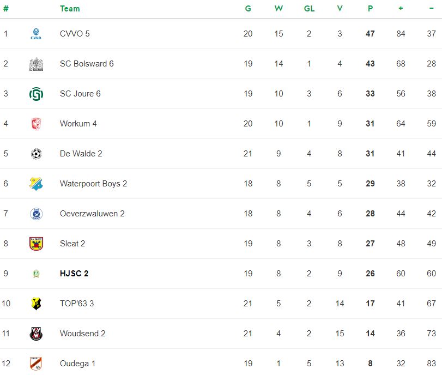
Task: Click the small HJSC crest icon
Action: [36, 274]
